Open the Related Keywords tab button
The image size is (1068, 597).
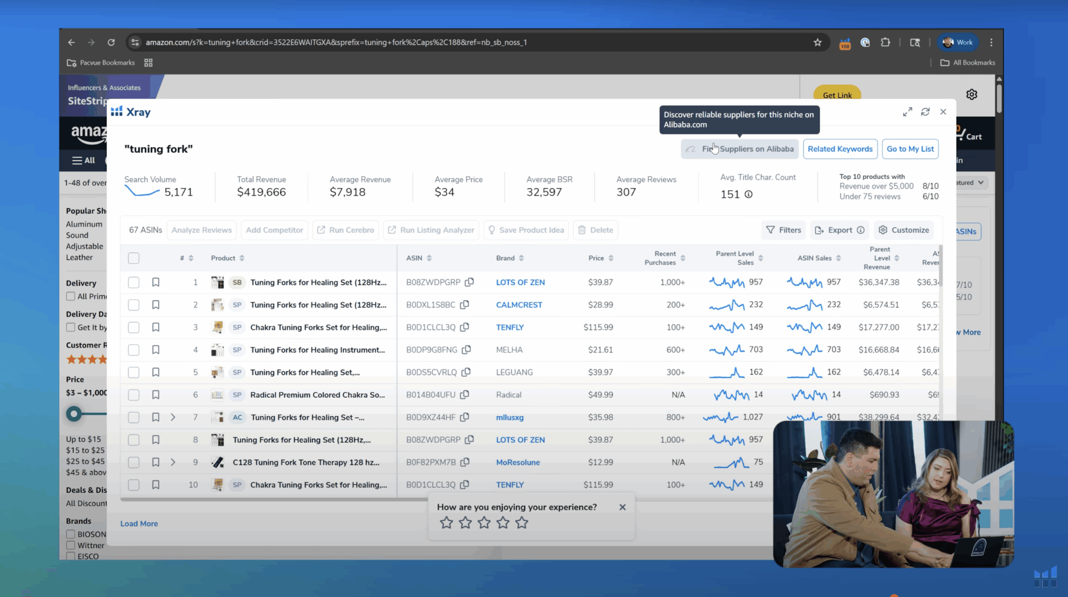(840, 149)
